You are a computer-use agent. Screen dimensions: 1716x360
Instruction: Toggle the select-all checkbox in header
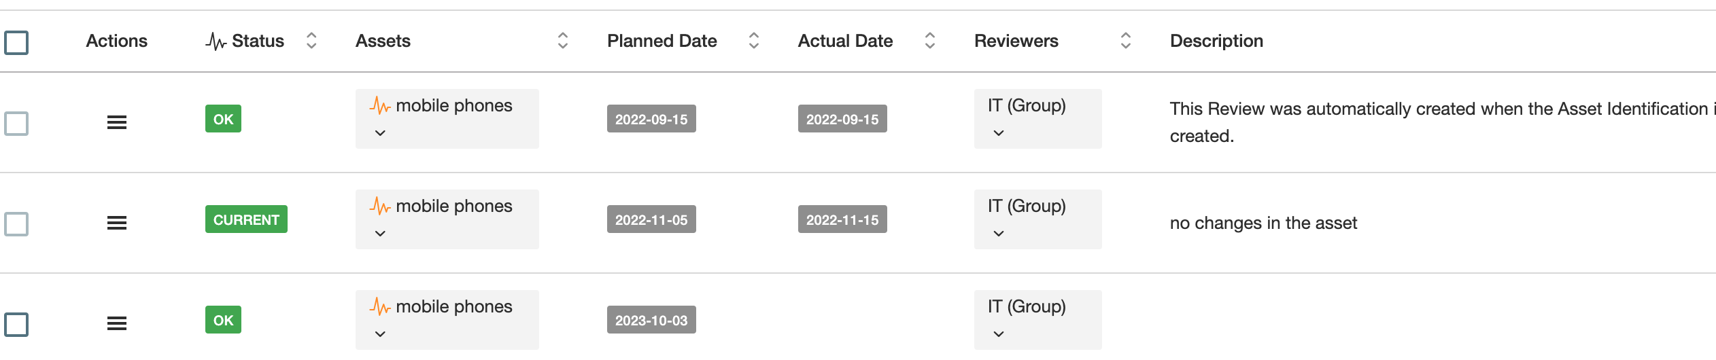point(16,42)
